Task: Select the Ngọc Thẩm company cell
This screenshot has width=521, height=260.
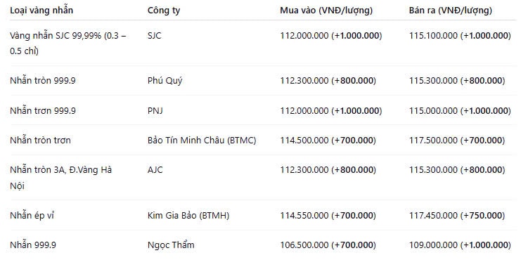Action: [171, 245]
